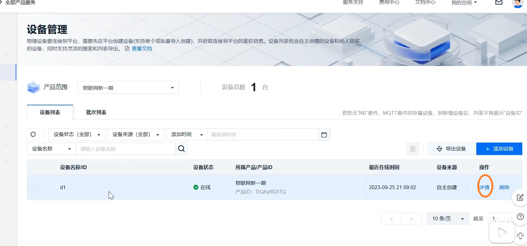Image resolution: width=527 pixels, height=246 pixels.
Task: Open the 添加时间 dropdown
Action: (x=187, y=134)
